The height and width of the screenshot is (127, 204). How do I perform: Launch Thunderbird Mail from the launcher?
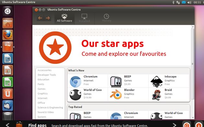tap(7, 106)
